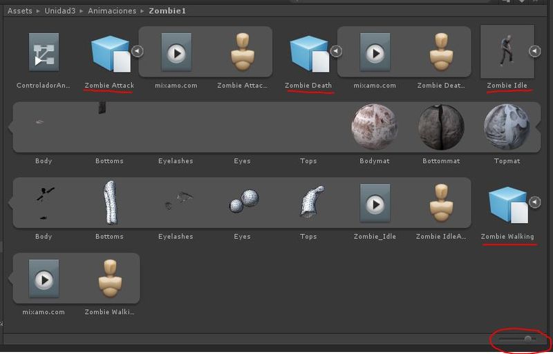Go to Assets in breadcrumb path
Image resolution: width=553 pixels, height=354 pixels.
(x=20, y=11)
